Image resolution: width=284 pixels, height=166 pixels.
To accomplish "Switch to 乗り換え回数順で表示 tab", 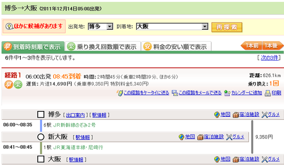I will click(x=103, y=47).
